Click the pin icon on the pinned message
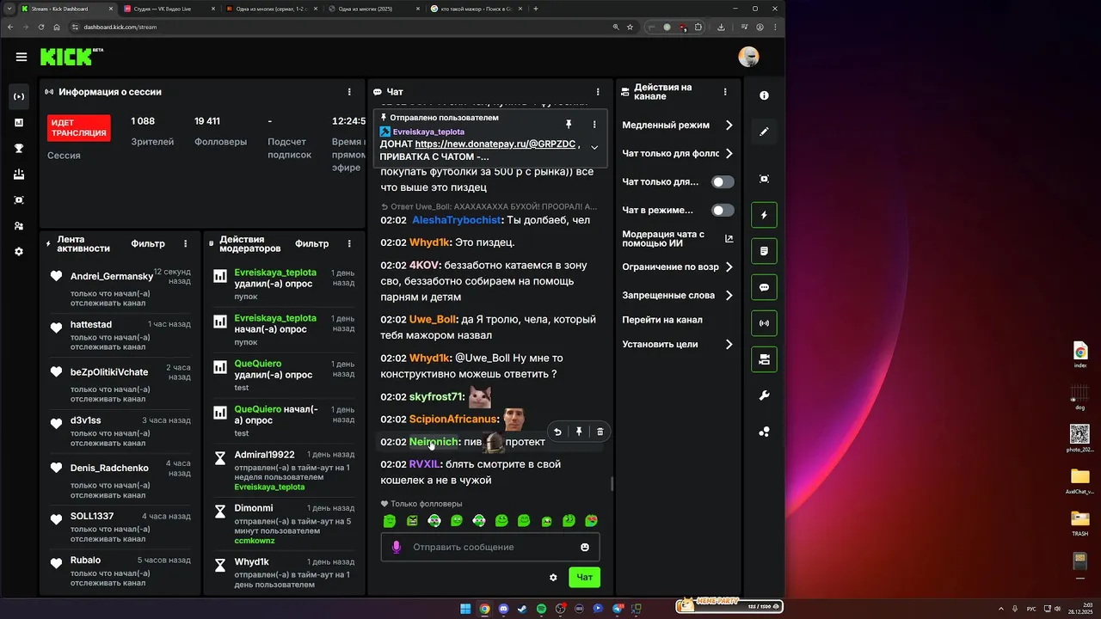 (569, 125)
